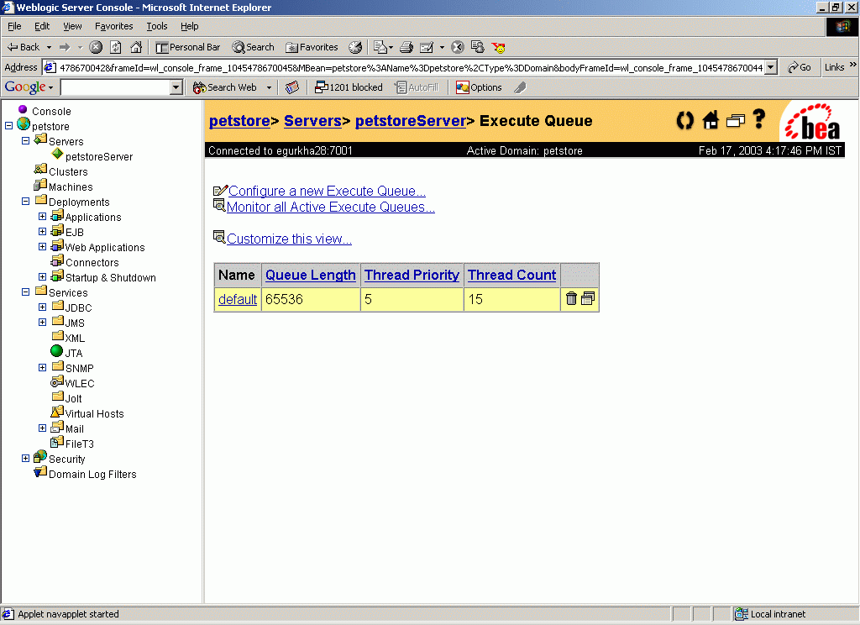The image size is (860, 625).
Task: Click the console refresh icon in header
Action: [x=684, y=120]
